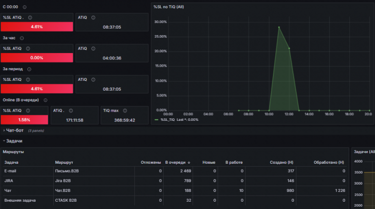Click the Чат task cell
Image resolution: width=375 pixels, height=209 pixels.
(8, 190)
